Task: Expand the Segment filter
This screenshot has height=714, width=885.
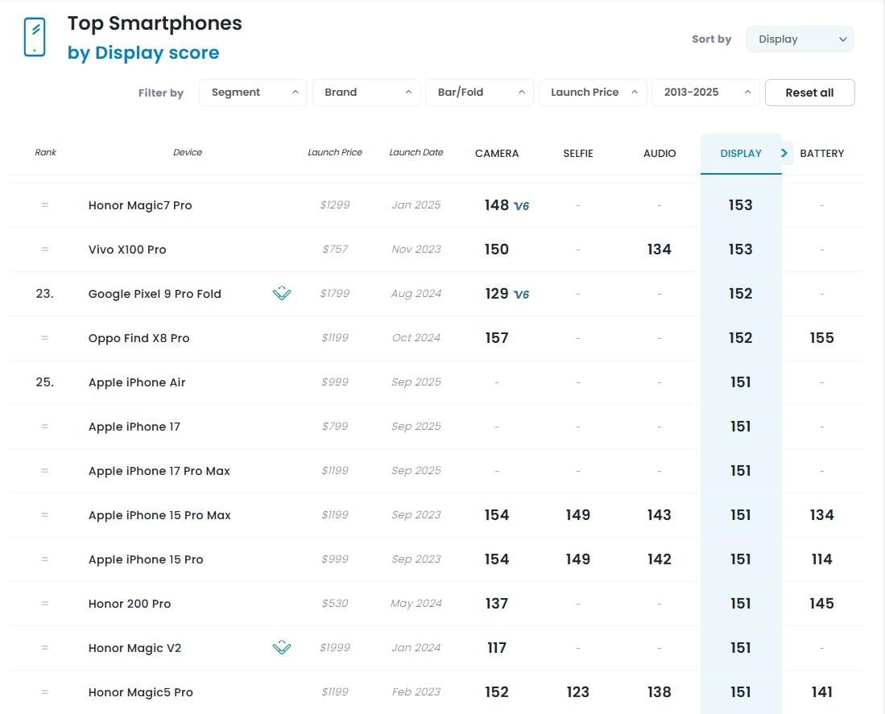Action: 253,93
